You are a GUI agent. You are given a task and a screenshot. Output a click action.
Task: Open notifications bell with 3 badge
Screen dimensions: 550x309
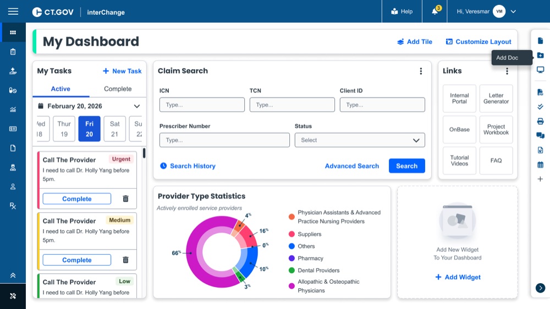pyautogui.click(x=435, y=11)
